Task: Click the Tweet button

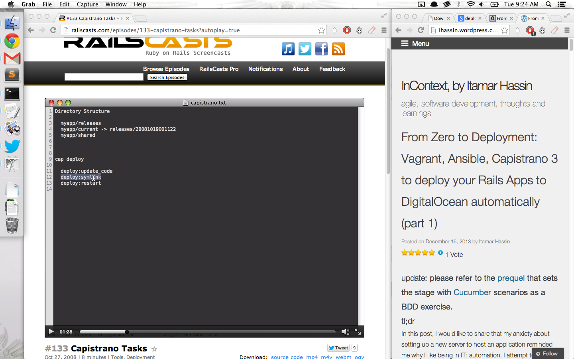Action: point(338,348)
